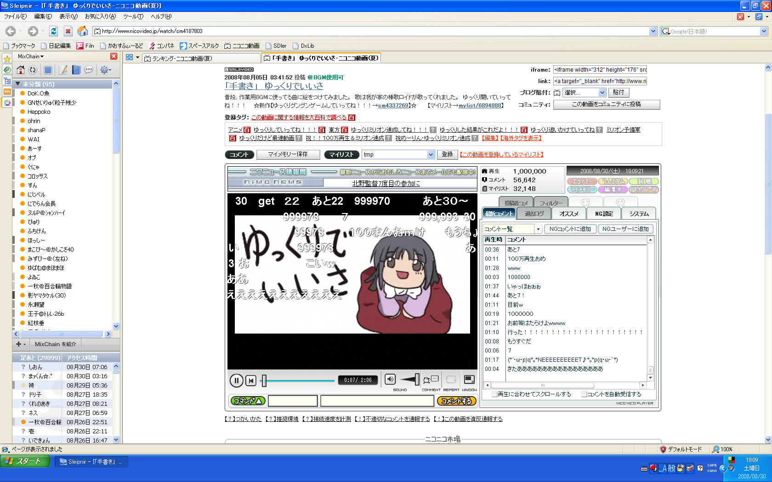Open the ツール menu
Image resolution: width=772 pixels, height=482 pixels.
(x=133, y=17)
